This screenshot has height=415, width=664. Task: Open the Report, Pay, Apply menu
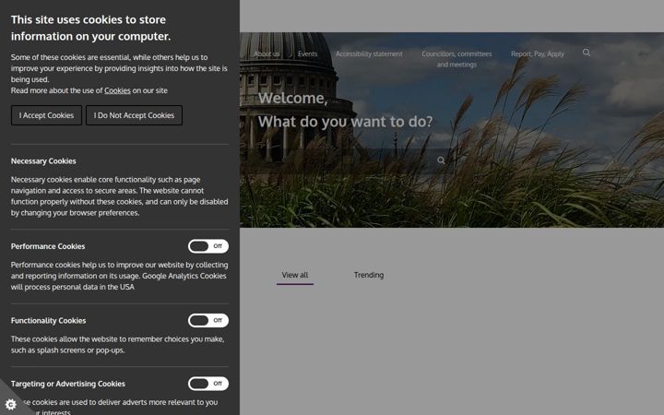click(x=537, y=53)
